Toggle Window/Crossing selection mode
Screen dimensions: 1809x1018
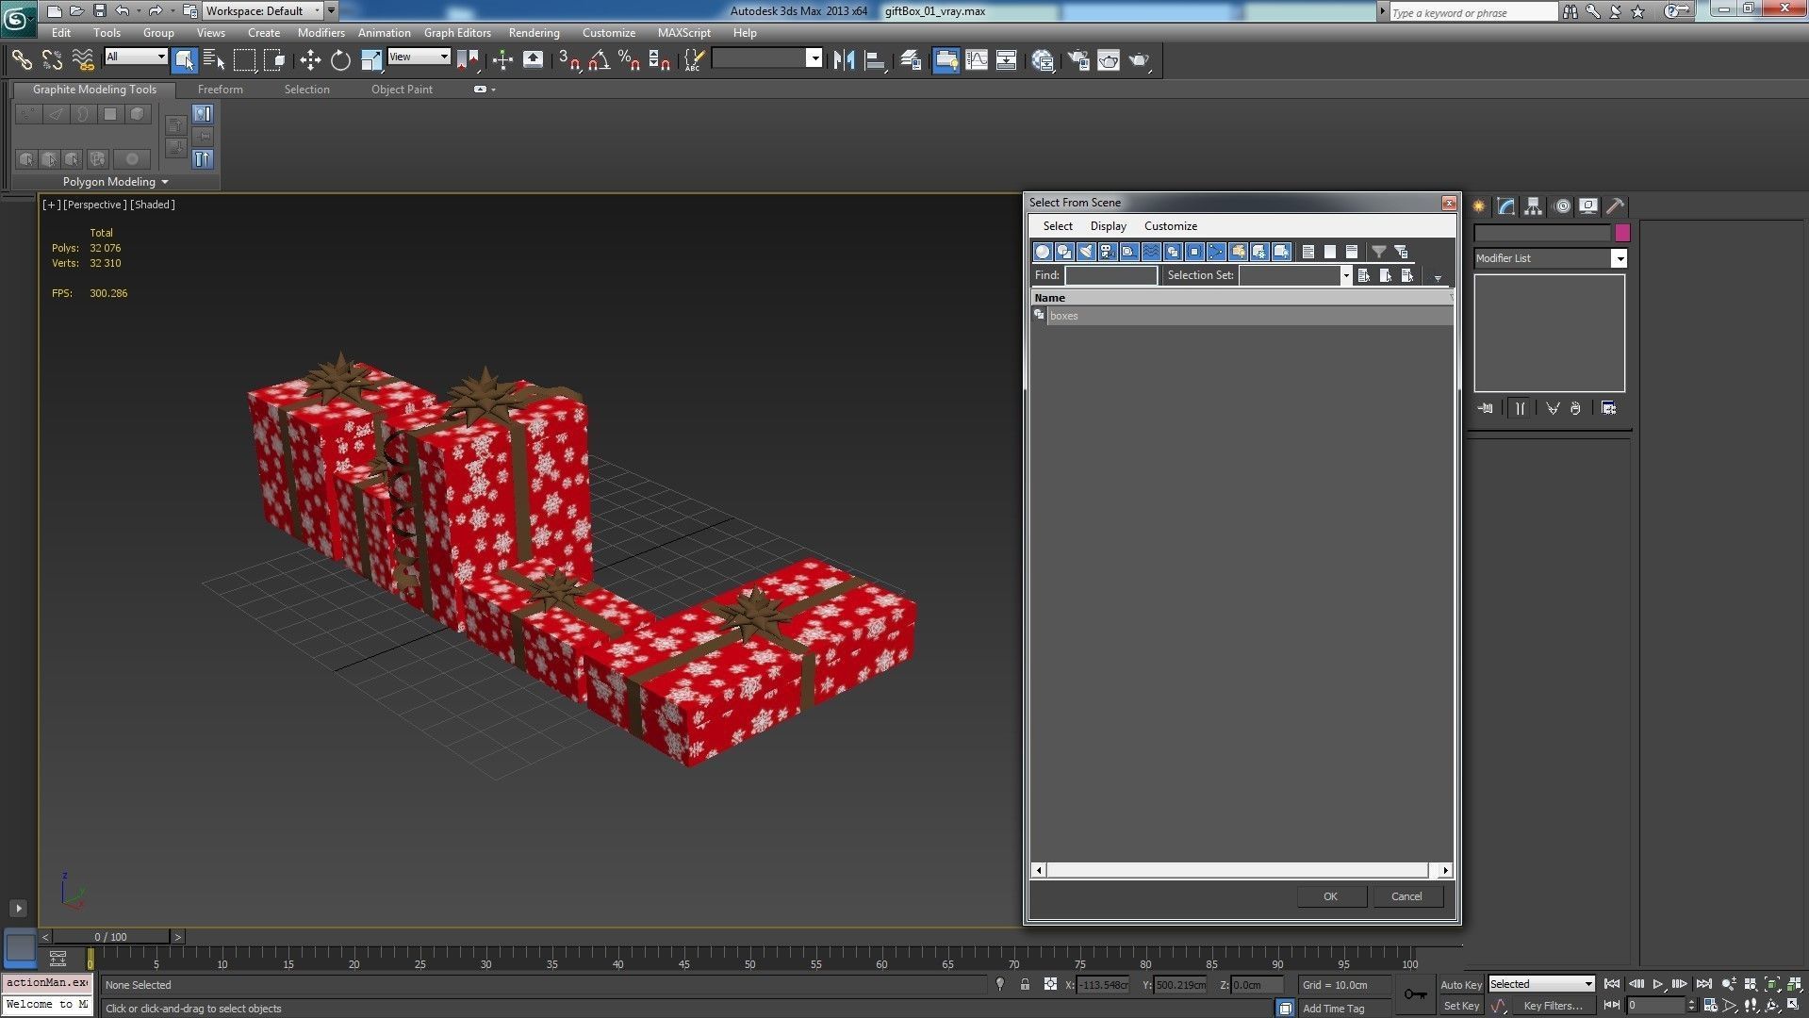[x=275, y=60]
